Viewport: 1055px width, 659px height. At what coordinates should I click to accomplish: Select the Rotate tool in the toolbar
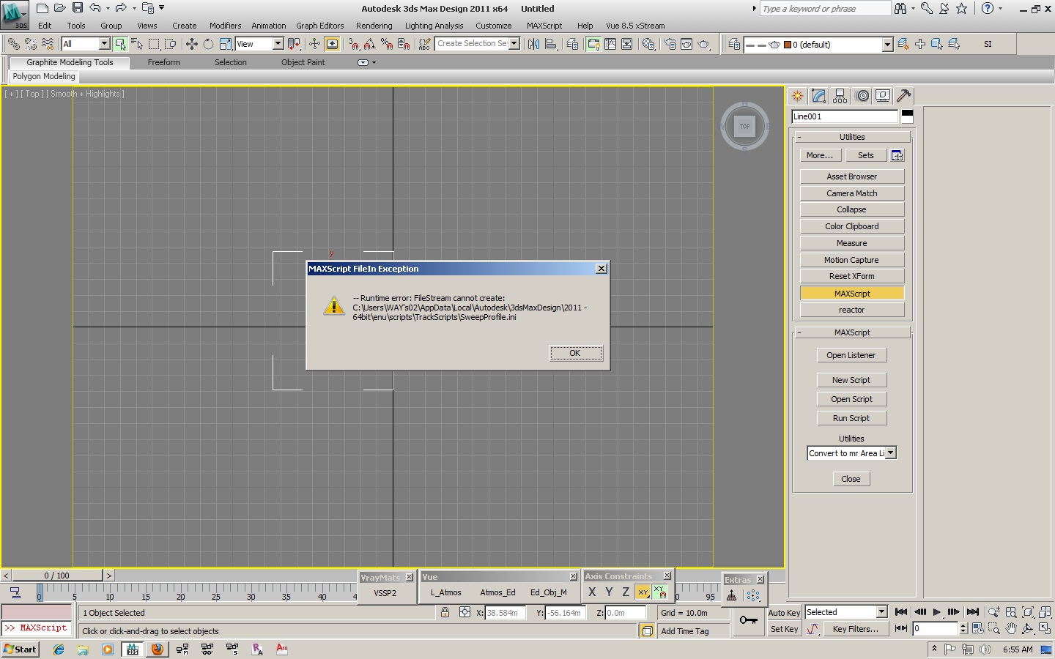click(208, 45)
